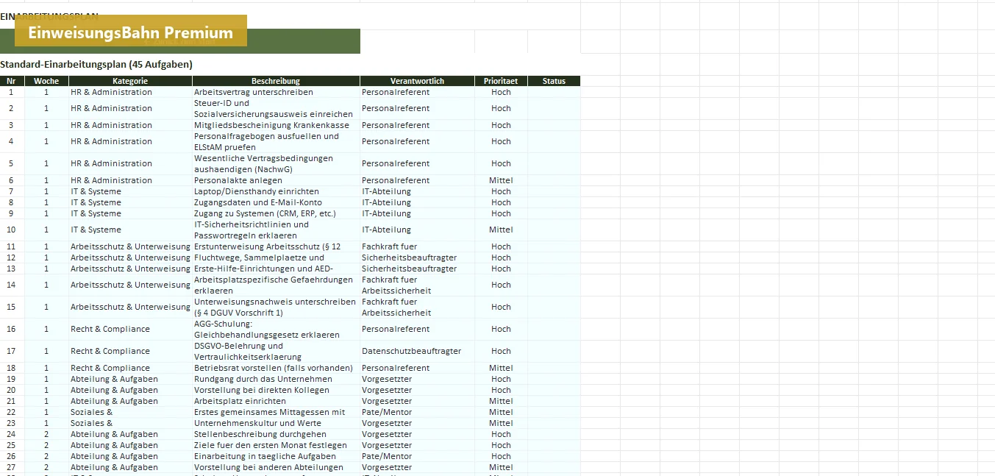Select the Datenschutzbeauftragter cell
Image resolution: width=995 pixels, height=476 pixels.
417,351
